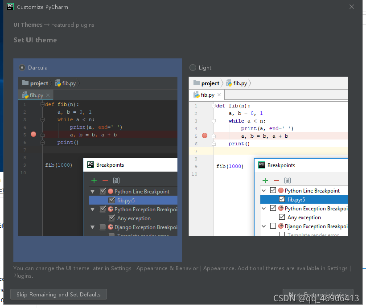Click red remove breakpoint minus in Darcula preview
Image resolution: width=366 pixels, height=308 pixels.
105,181
